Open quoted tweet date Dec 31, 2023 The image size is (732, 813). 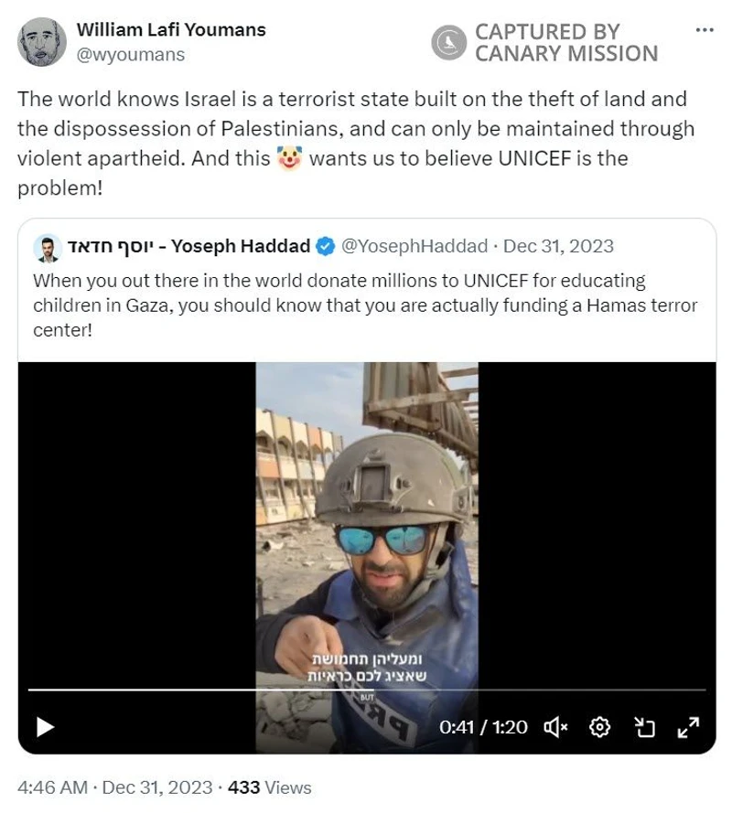pyautogui.click(x=558, y=246)
